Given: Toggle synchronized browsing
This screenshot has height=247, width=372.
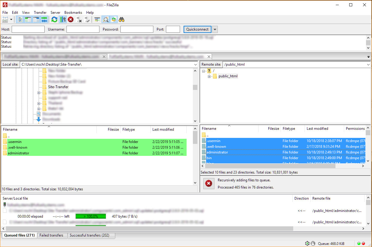Looking at the screenshot, I should pos(114,19).
